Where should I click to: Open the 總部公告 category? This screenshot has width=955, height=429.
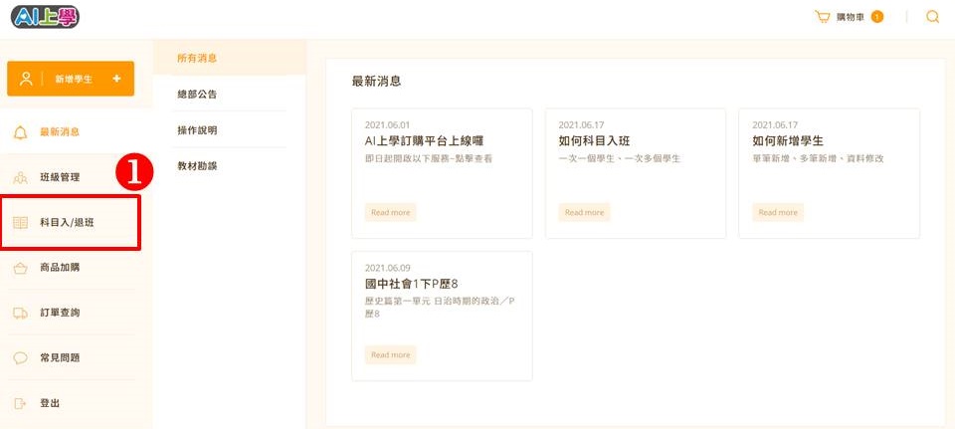(x=197, y=95)
